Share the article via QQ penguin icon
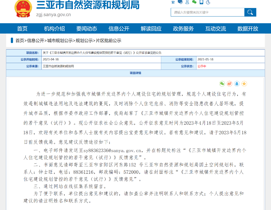 [237, 84]
